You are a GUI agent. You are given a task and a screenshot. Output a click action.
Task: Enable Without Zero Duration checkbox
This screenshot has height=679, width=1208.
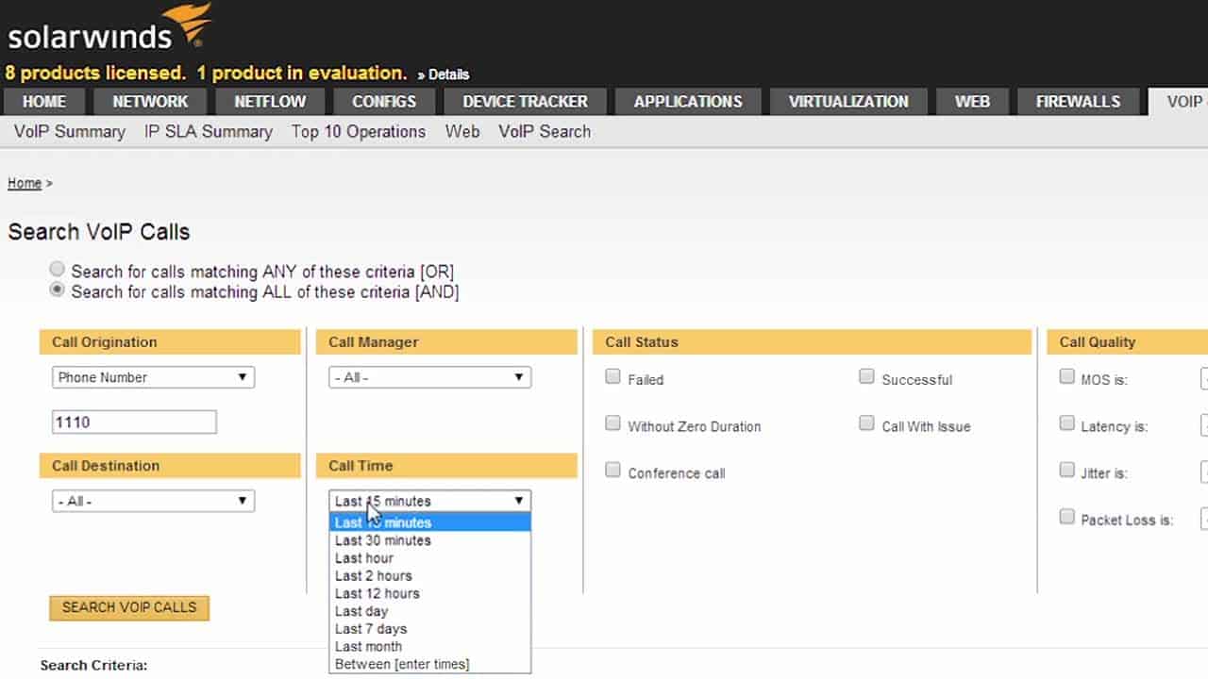click(x=612, y=423)
